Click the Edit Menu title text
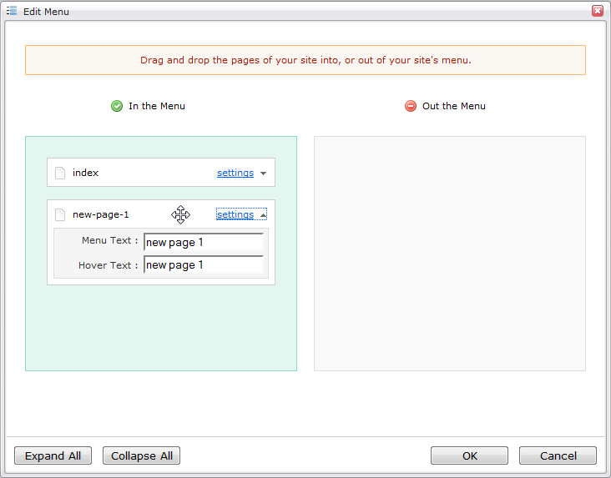 [x=46, y=12]
